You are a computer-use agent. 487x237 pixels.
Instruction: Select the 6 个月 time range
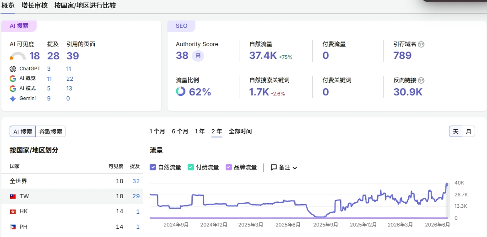click(x=180, y=132)
